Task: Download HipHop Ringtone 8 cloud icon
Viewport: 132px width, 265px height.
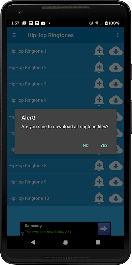Action: point(116,166)
